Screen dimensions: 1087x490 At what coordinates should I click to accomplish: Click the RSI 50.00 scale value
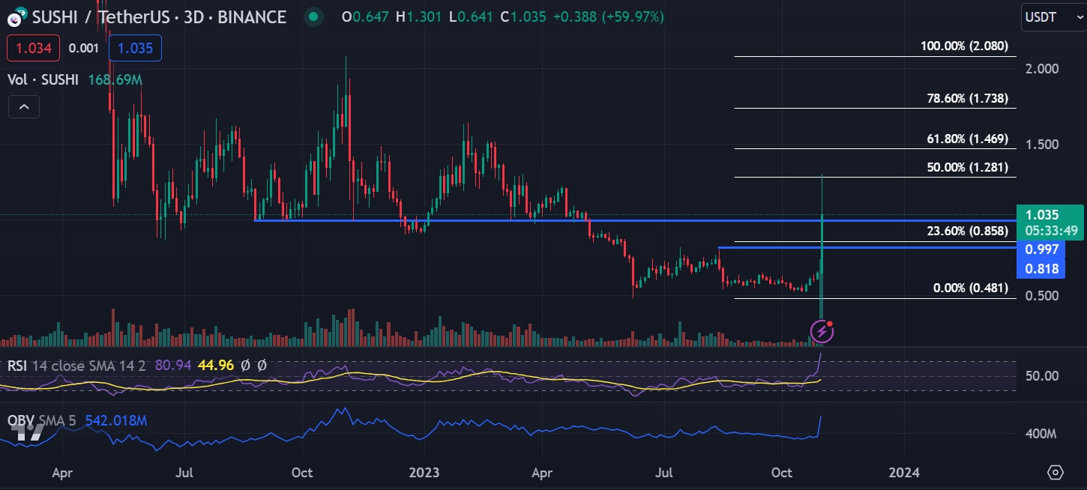[1041, 375]
